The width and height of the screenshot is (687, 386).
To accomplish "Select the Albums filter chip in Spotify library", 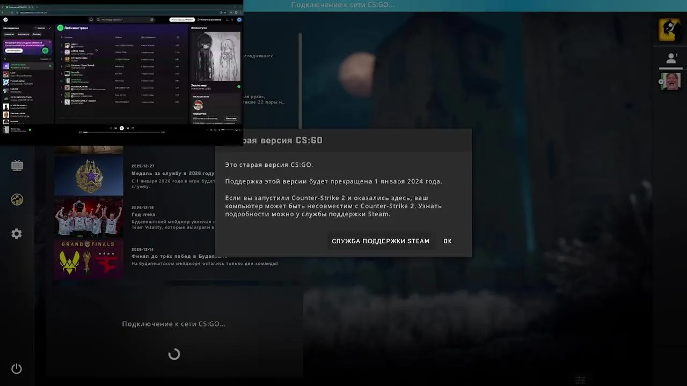I will click(36, 34).
